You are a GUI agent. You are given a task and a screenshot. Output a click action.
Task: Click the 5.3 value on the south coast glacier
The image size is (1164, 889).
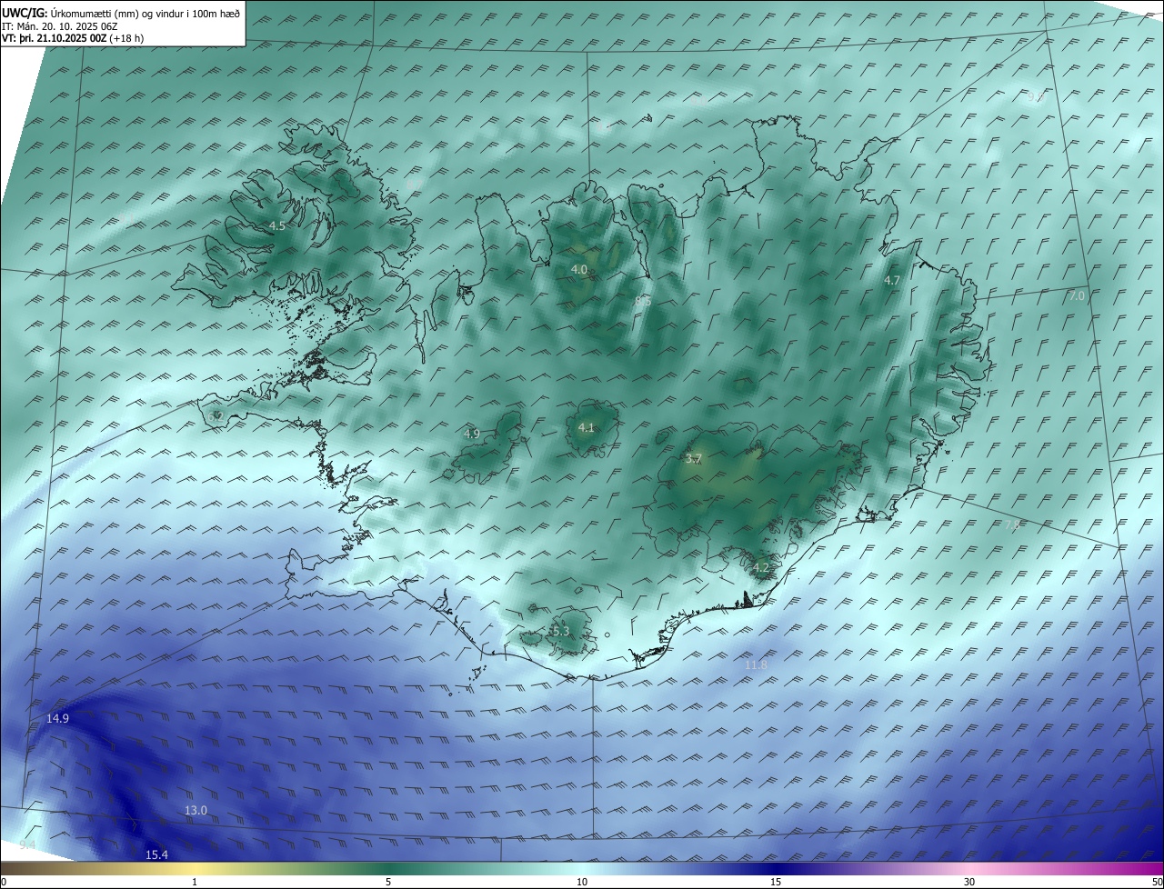pos(561,631)
